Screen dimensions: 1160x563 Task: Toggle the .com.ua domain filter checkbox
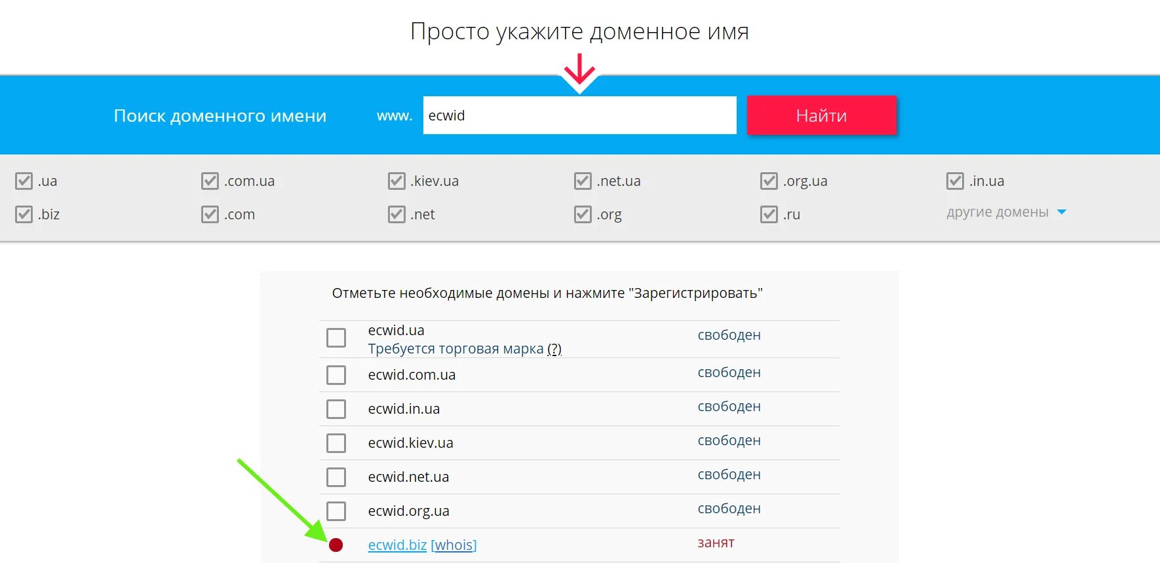pos(210,181)
